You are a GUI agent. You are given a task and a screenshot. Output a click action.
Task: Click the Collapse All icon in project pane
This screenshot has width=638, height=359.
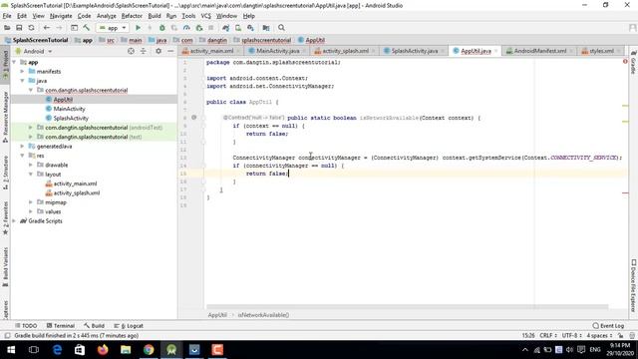click(x=144, y=51)
